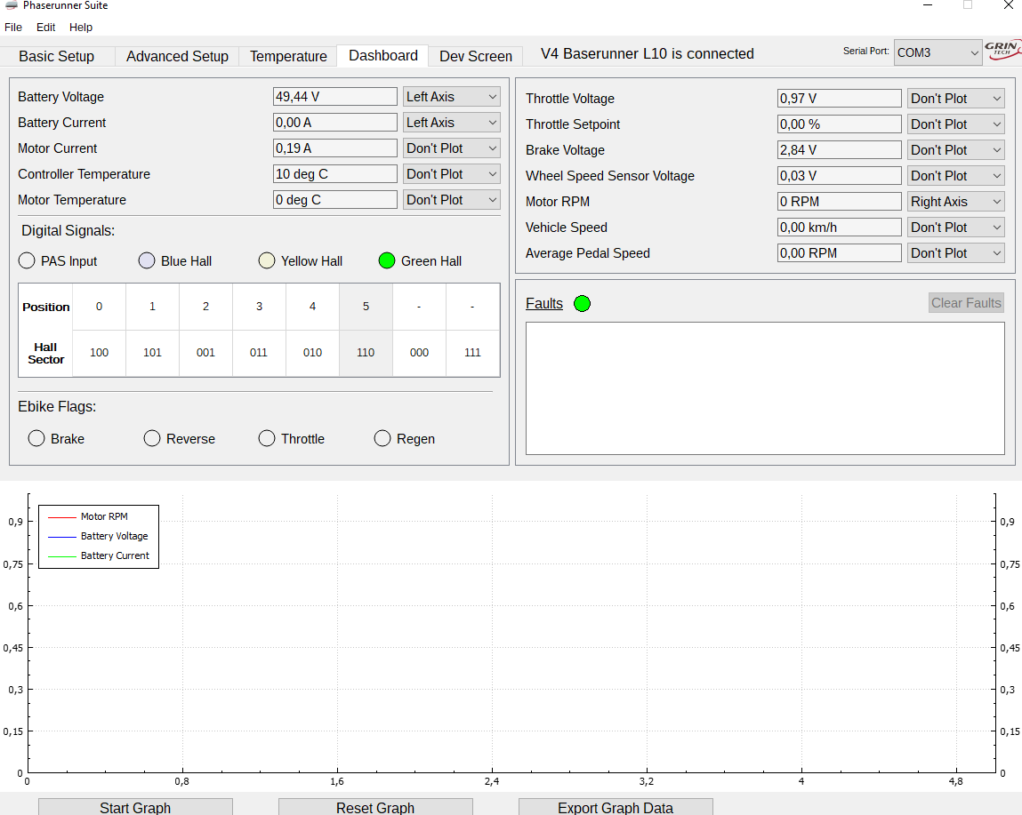Toggle the Brake ebike flag
The height and width of the screenshot is (815, 1022).
(x=36, y=438)
